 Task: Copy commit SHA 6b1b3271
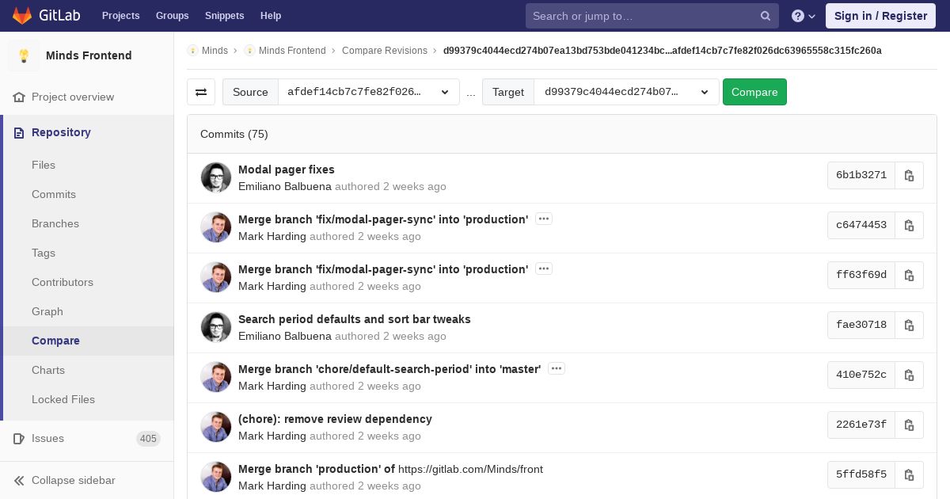pyautogui.click(x=909, y=175)
